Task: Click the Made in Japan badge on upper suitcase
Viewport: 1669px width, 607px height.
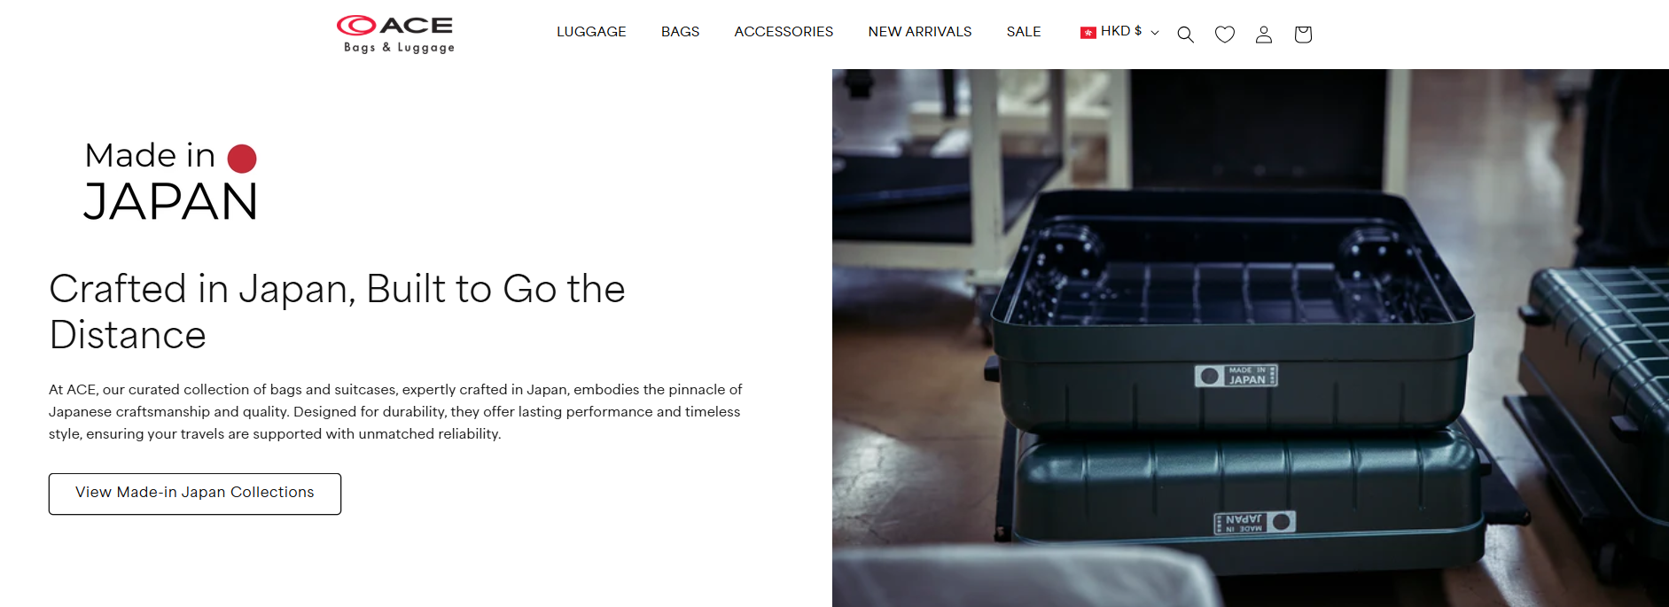Action: [x=1236, y=376]
